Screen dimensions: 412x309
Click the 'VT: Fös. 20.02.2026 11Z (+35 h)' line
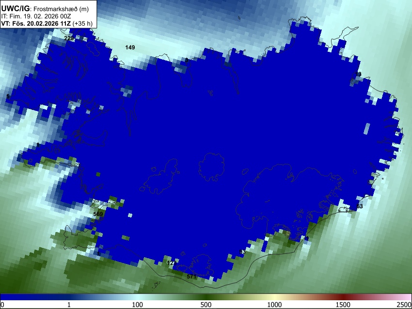pos(47,23)
